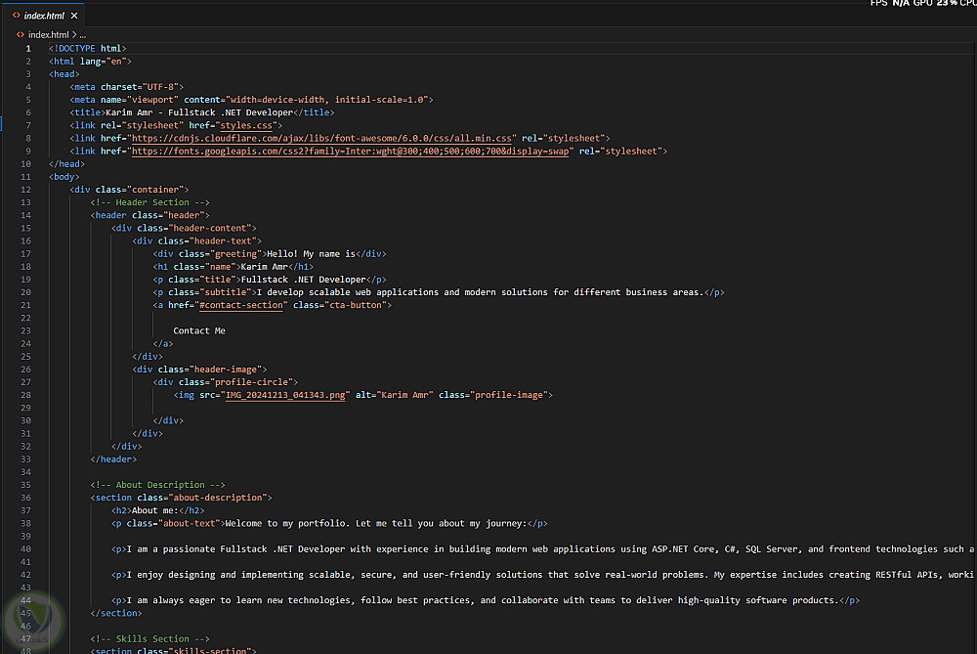The image size is (977, 654).
Task: Click the HTML file icon in the tab
Action: (17, 16)
